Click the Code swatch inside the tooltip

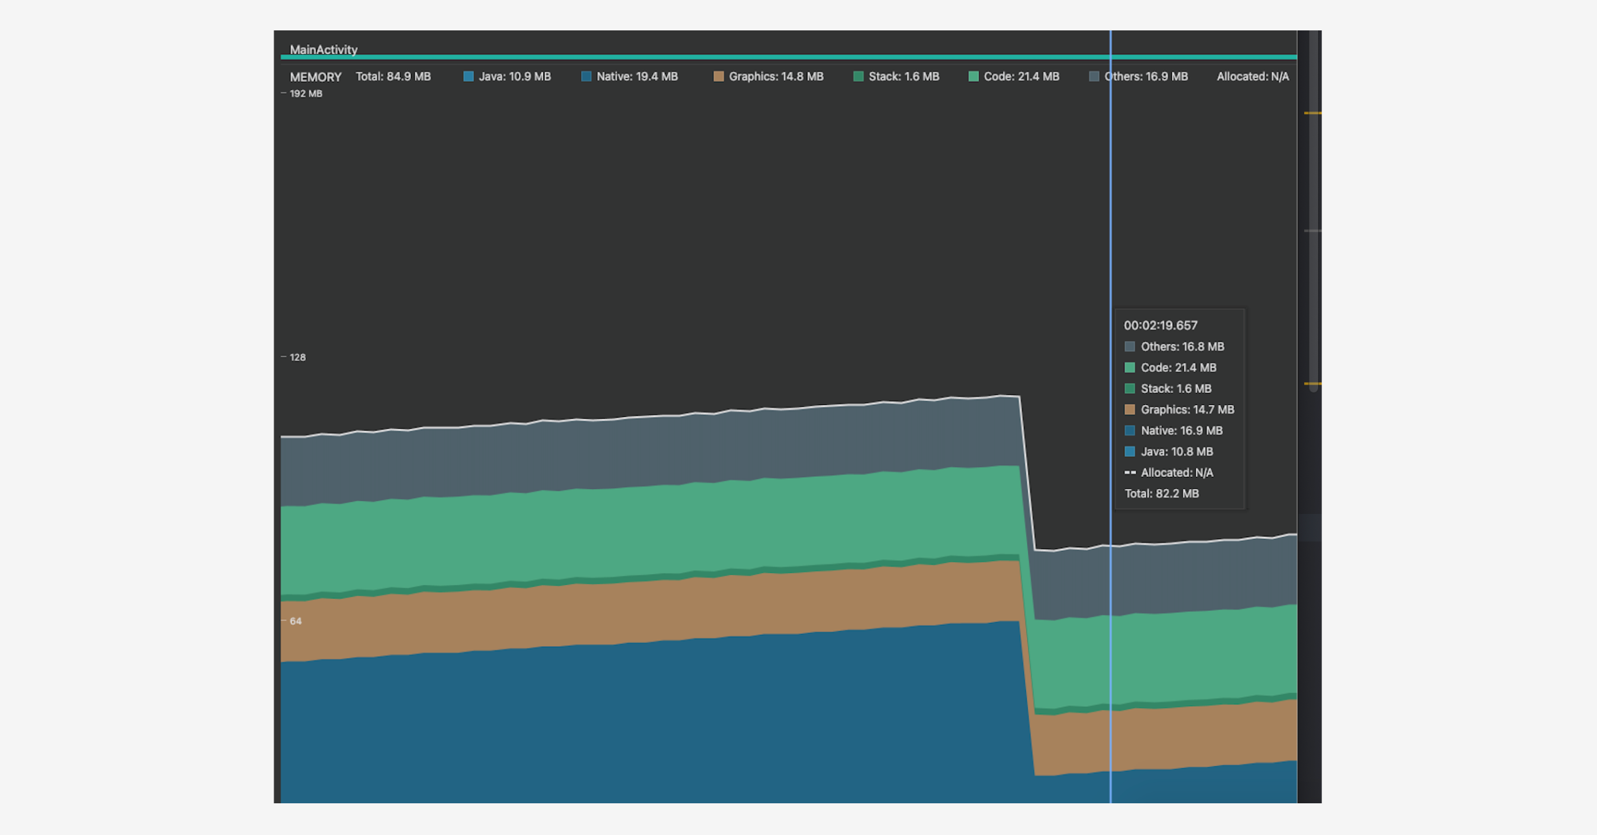tap(1130, 367)
